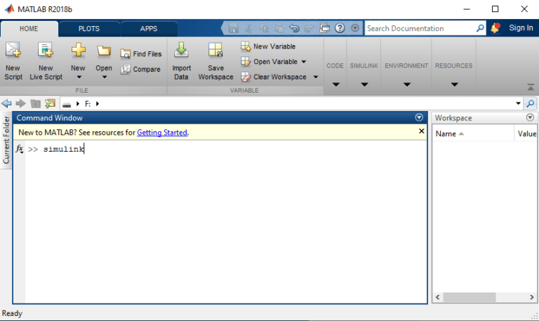
Task: Click the Open folder icon
Action: [104, 51]
